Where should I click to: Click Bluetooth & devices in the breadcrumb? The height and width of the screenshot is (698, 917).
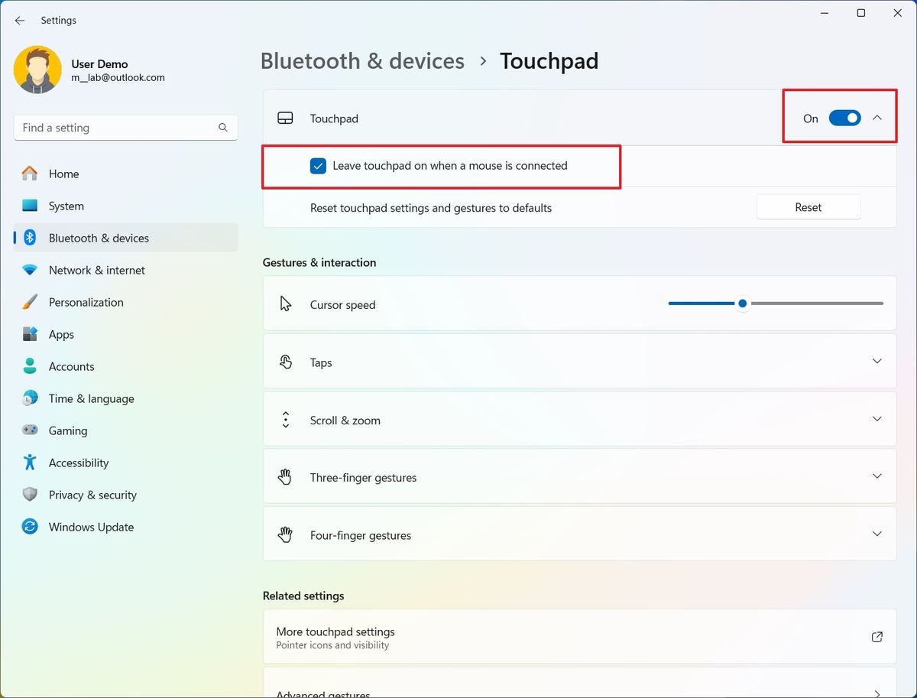(362, 60)
